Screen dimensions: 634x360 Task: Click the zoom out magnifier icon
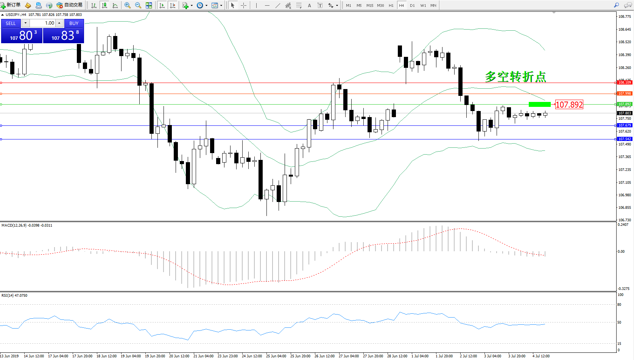coord(138,5)
